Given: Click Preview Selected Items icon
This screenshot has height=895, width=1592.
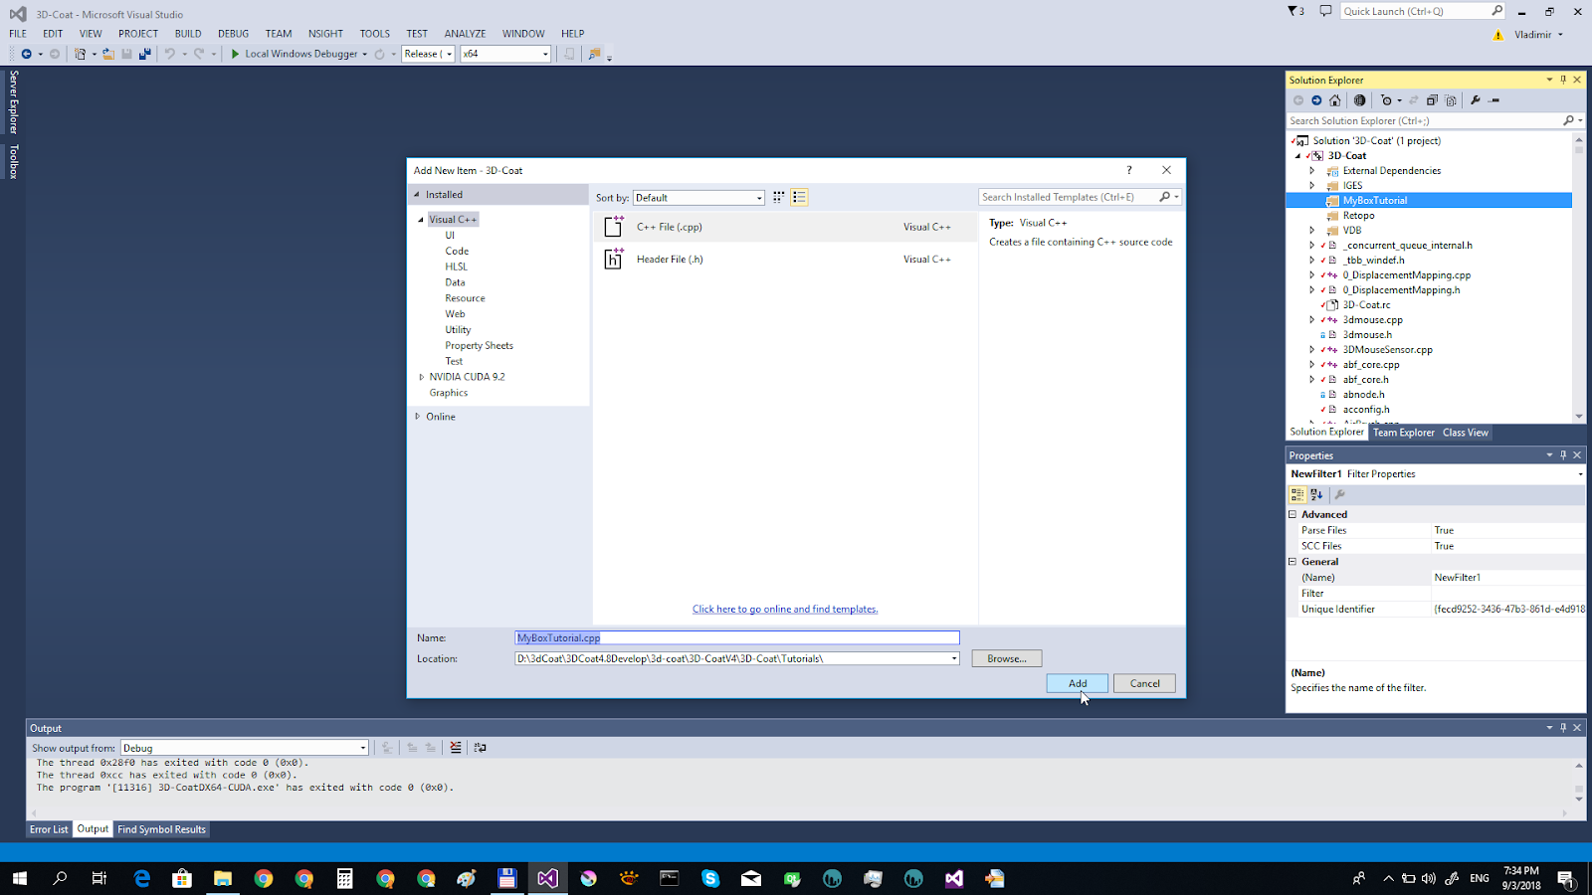Looking at the screenshot, I should (x=1494, y=100).
